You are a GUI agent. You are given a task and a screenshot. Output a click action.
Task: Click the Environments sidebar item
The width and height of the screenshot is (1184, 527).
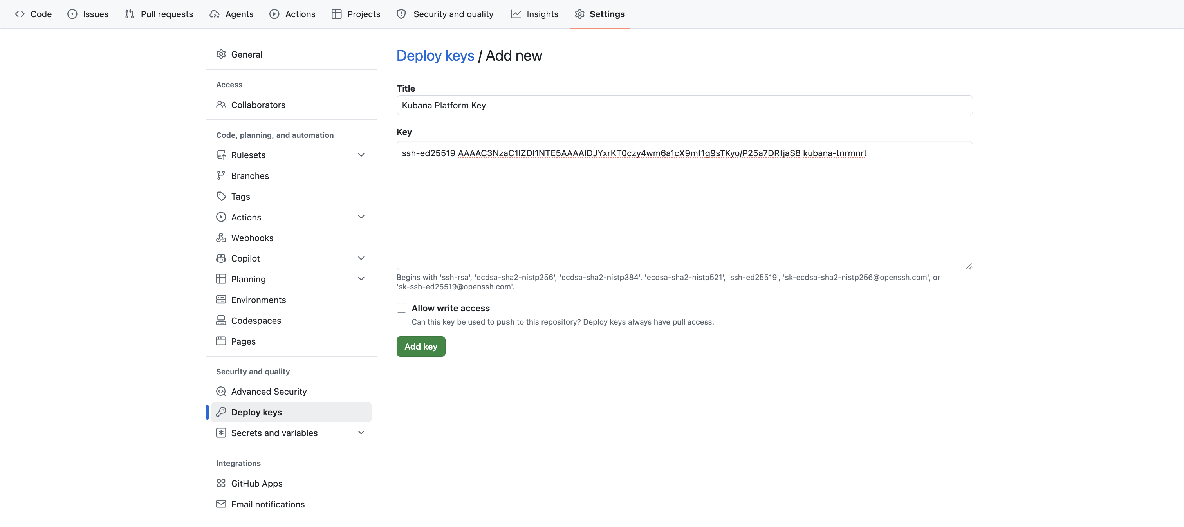(x=291, y=300)
